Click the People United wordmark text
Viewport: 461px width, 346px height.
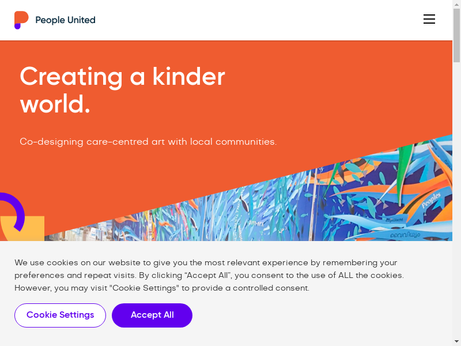(65, 20)
